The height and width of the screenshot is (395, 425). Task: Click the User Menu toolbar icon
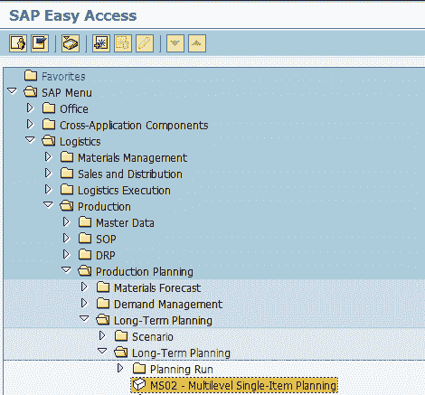click(18, 43)
